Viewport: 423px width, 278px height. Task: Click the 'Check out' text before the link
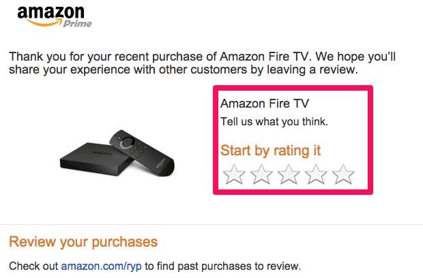pos(33,266)
